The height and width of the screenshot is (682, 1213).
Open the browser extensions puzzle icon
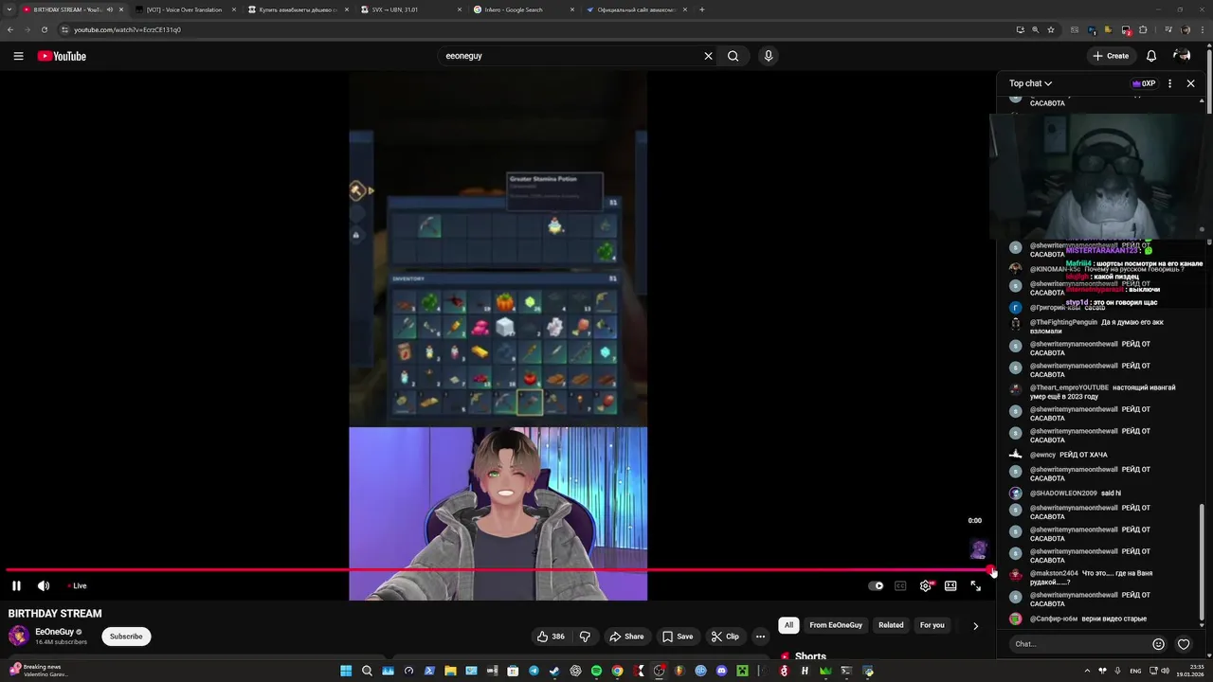(x=1143, y=29)
